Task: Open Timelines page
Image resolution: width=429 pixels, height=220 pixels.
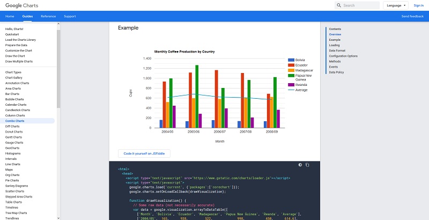Action: 11,208
